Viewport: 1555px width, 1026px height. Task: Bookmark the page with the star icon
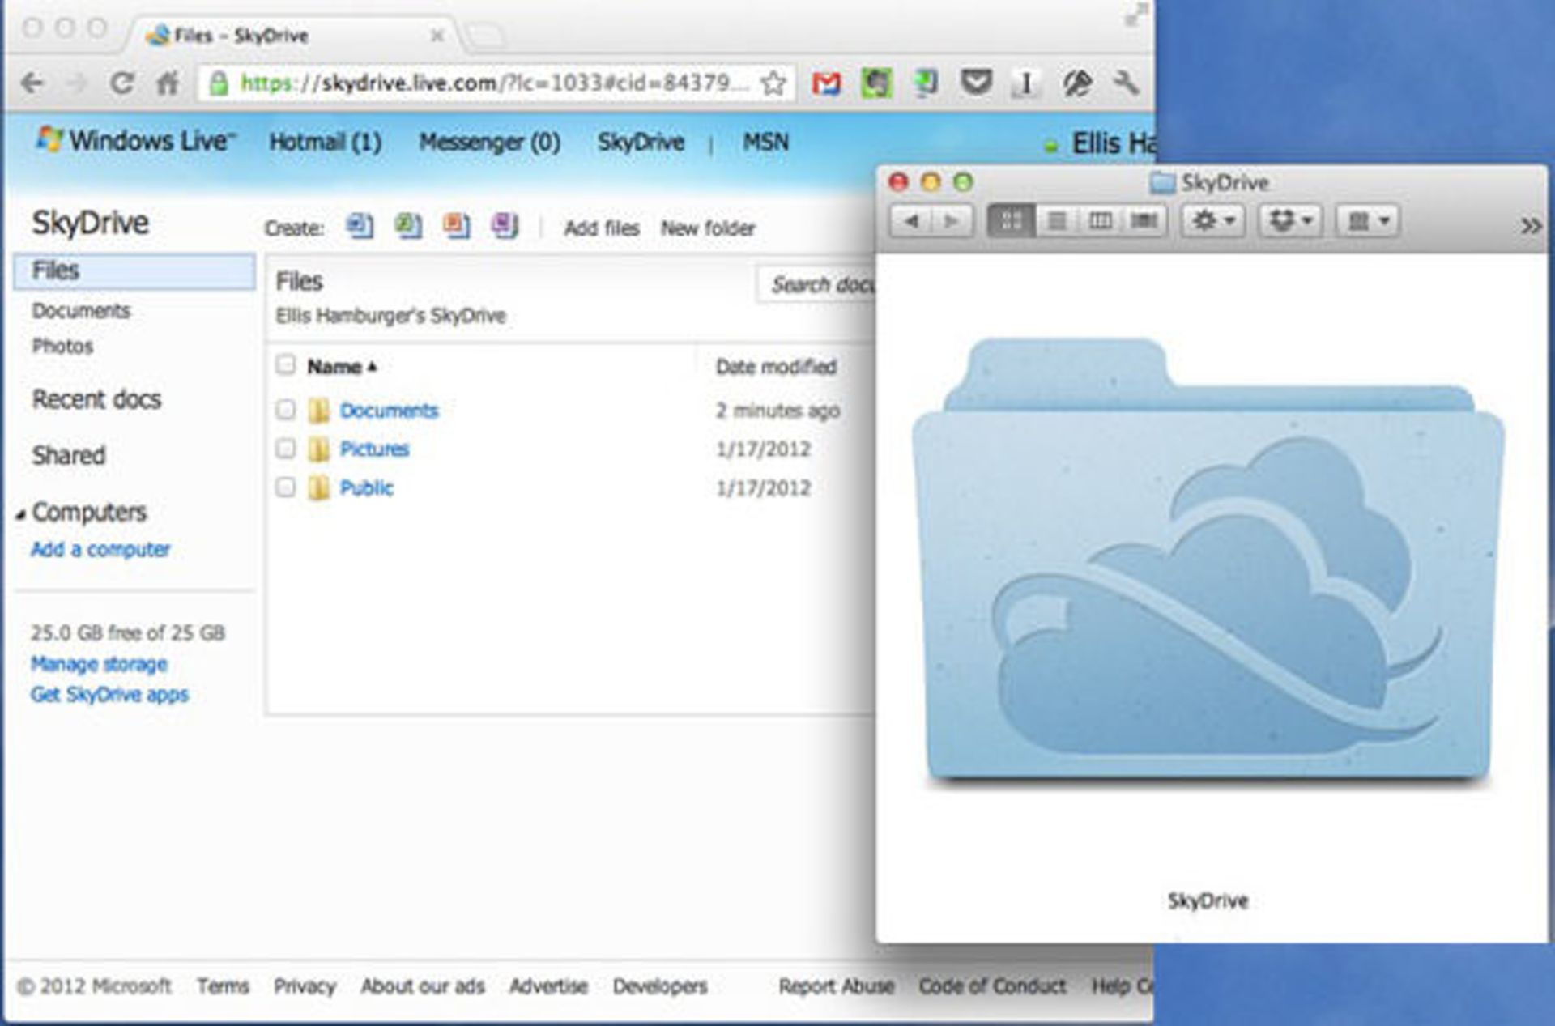773,83
